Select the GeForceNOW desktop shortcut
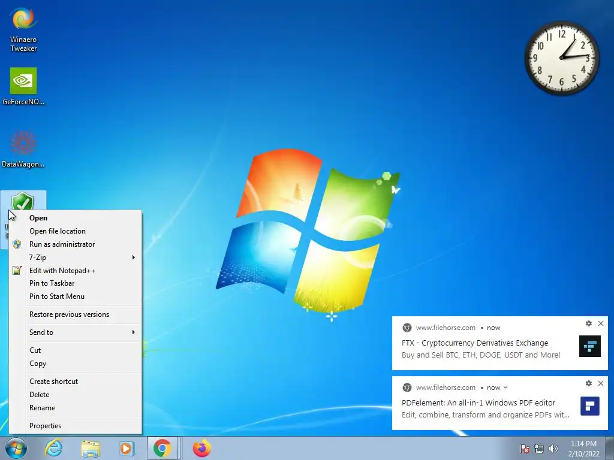614x460 pixels. tap(23, 86)
